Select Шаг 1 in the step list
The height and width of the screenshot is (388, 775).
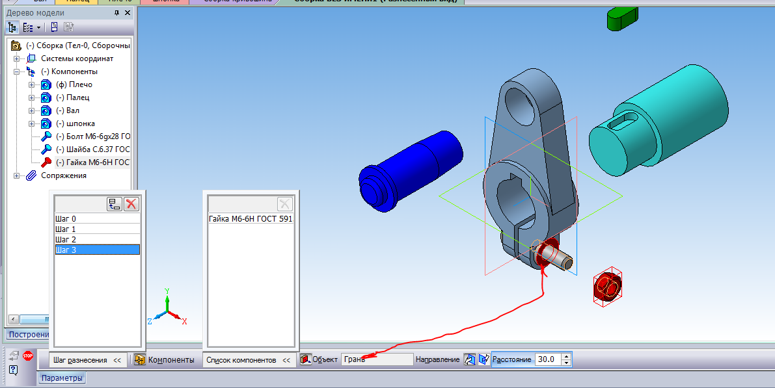(x=97, y=229)
